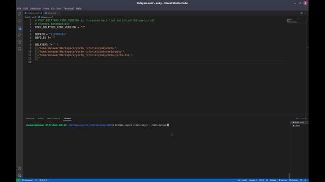Click the Prettier status item
This screenshot has width=325, height=182.
click(x=294, y=180)
